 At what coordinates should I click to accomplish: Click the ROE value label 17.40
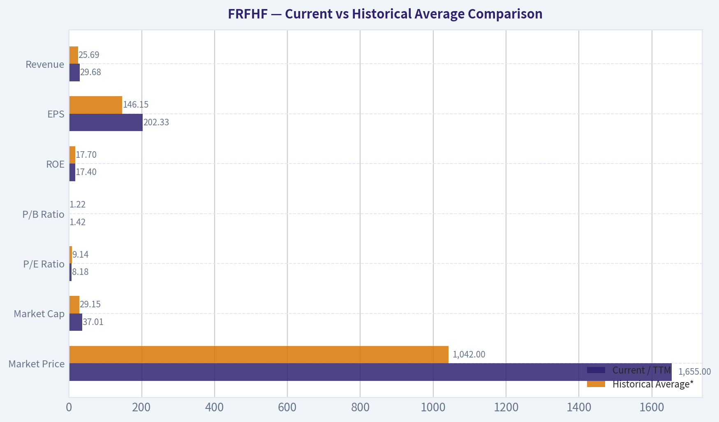86,172
